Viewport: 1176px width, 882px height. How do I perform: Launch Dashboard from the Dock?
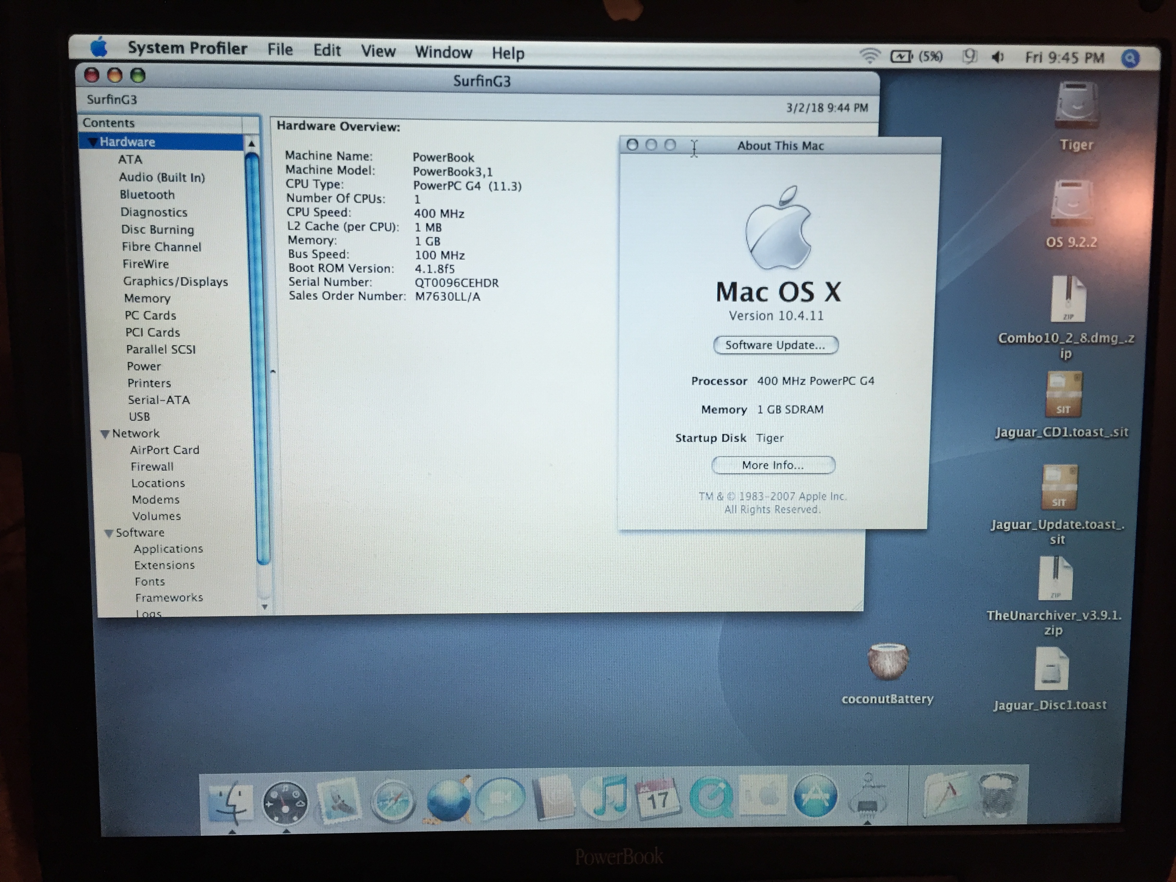(285, 804)
